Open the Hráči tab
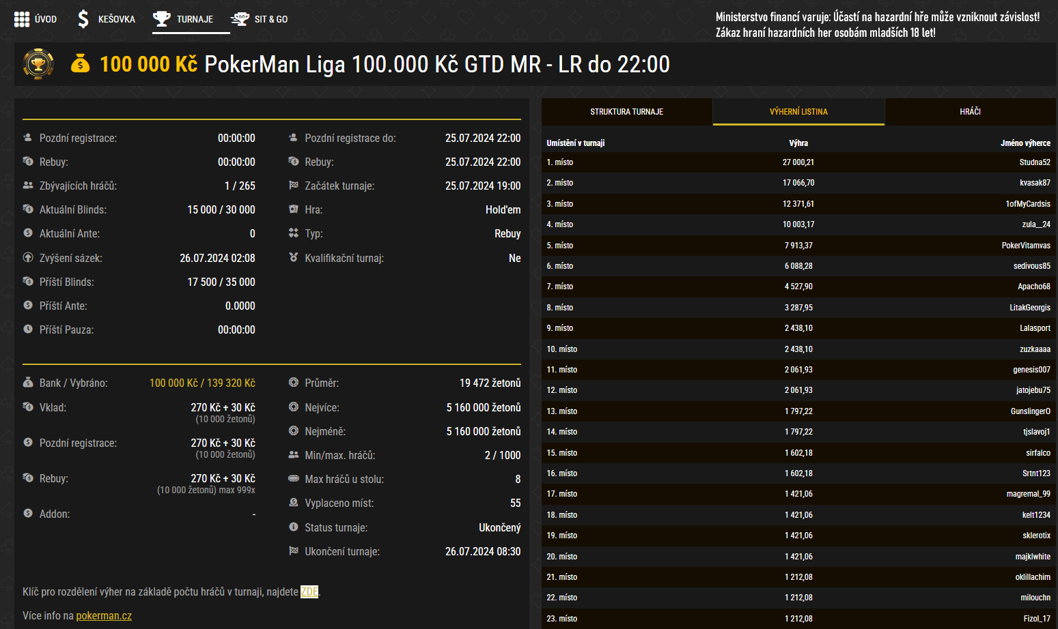 pos(970,111)
